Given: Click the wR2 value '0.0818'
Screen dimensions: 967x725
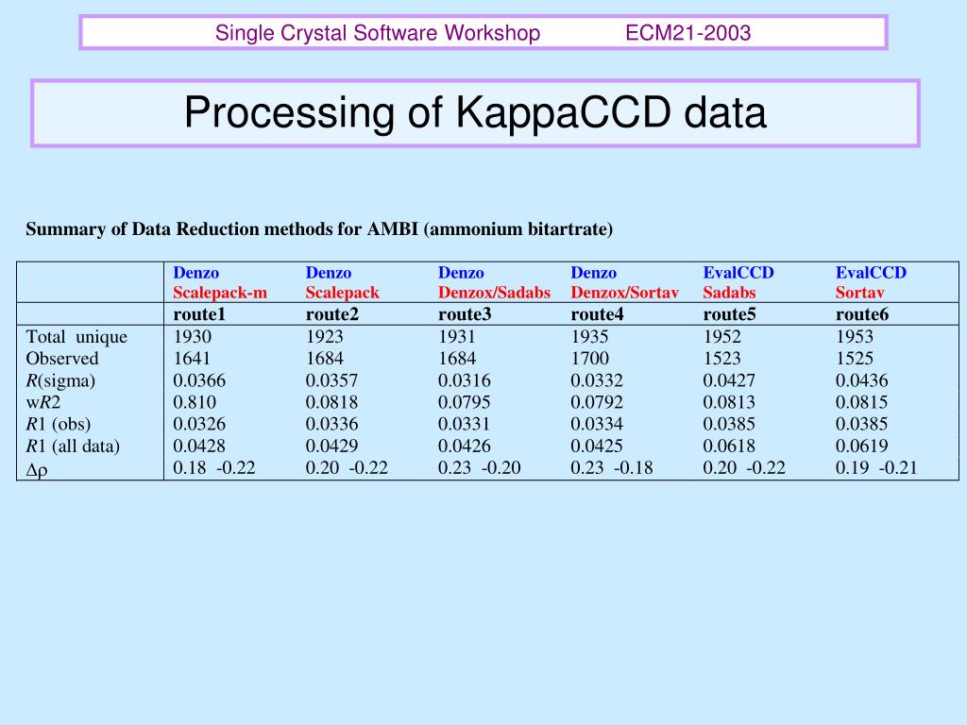Looking at the screenshot, I should (x=331, y=402).
